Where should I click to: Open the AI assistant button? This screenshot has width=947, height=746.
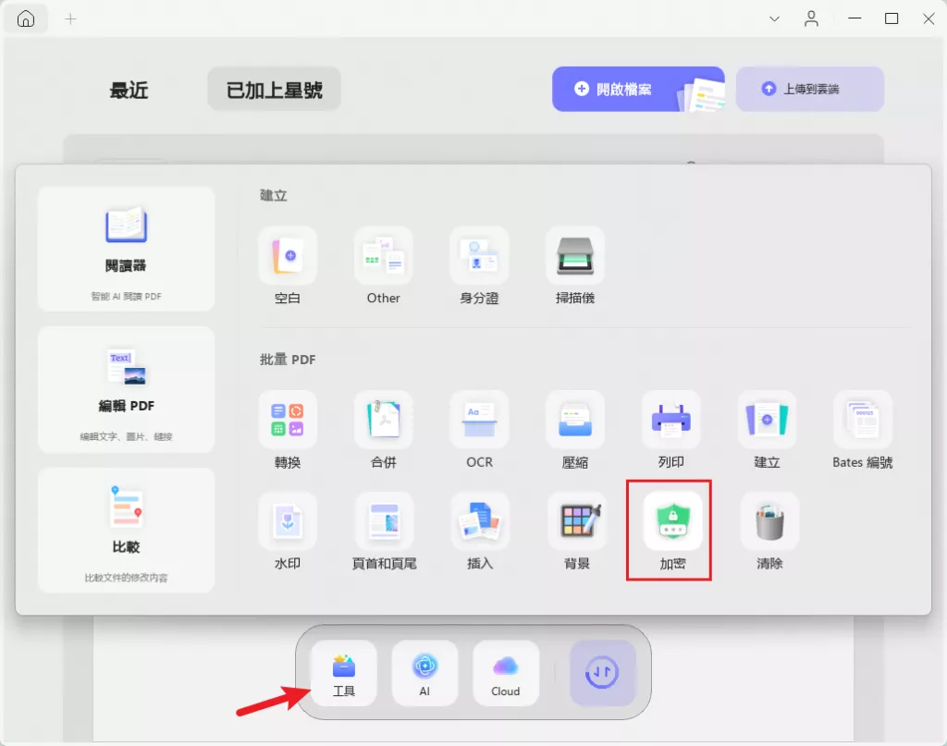coord(424,673)
